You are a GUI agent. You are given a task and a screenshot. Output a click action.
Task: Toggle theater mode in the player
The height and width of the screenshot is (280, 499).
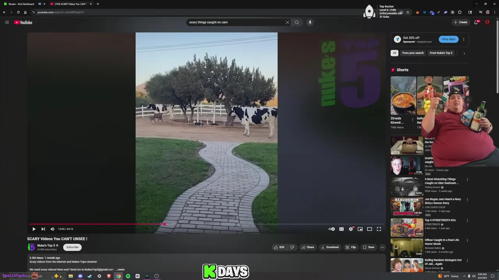[370, 229]
